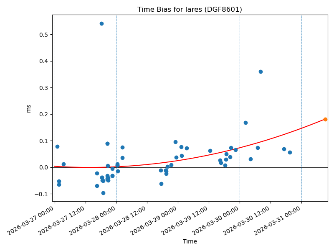Click the orange endpoint marker on the red curve
This screenshot has width=334, height=251.
pos(325,119)
